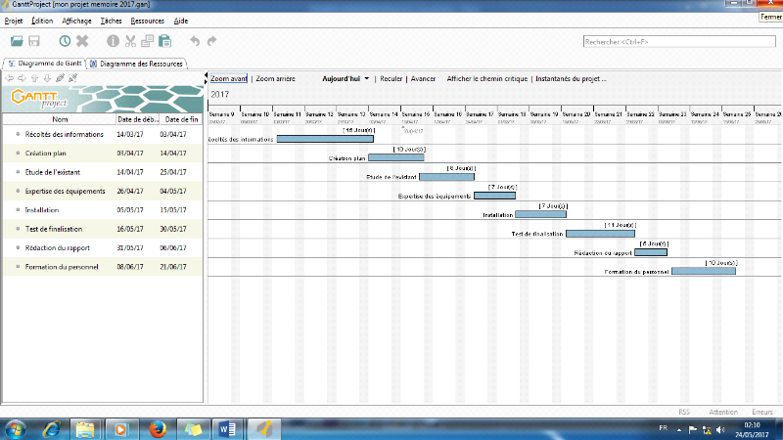Click the Paste clipboard icon
Image resolution: width=783 pixels, height=440 pixels.
[x=164, y=41]
